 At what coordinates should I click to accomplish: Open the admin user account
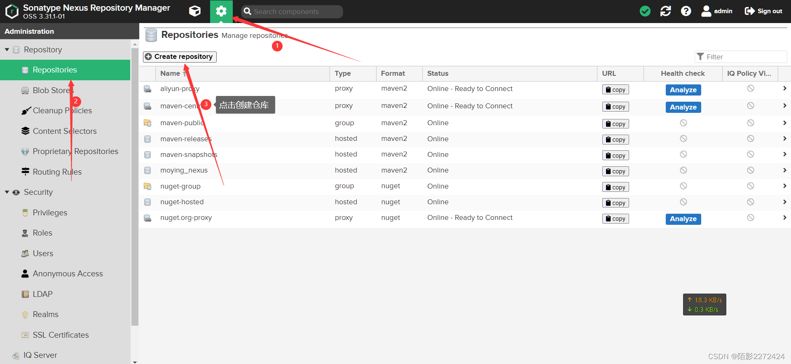(717, 11)
